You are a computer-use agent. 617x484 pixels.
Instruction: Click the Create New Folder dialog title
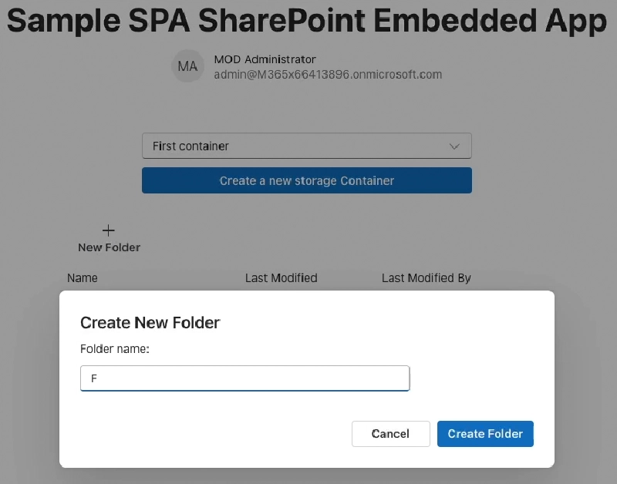pyautogui.click(x=150, y=322)
